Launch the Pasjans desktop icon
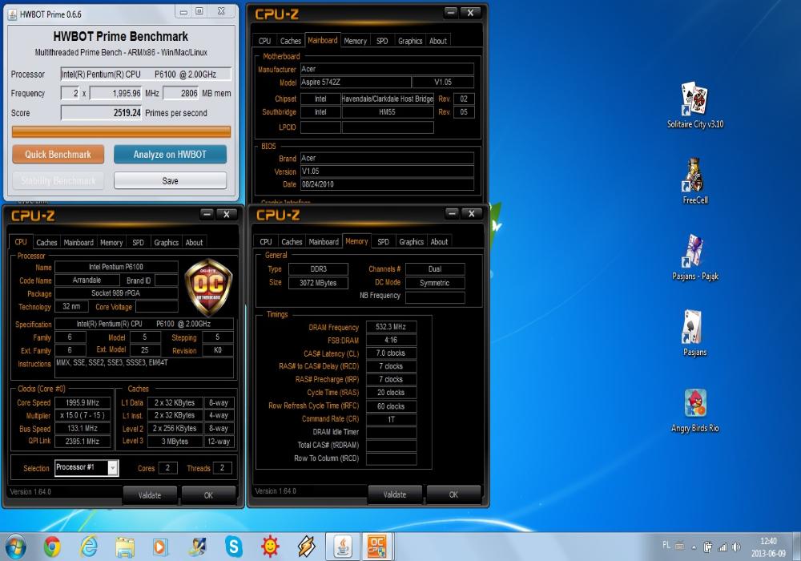 pos(694,333)
